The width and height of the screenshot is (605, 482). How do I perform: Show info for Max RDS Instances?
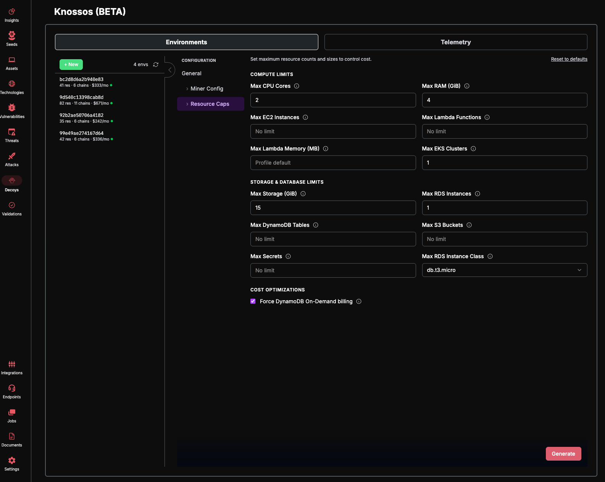(x=478, y=194)
